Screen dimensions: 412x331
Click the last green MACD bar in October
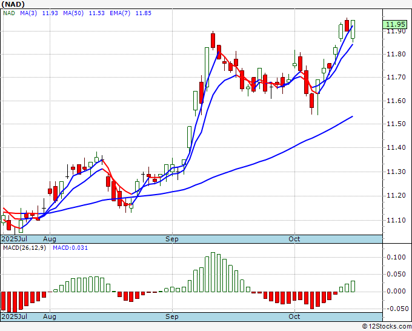pos(353,286)
